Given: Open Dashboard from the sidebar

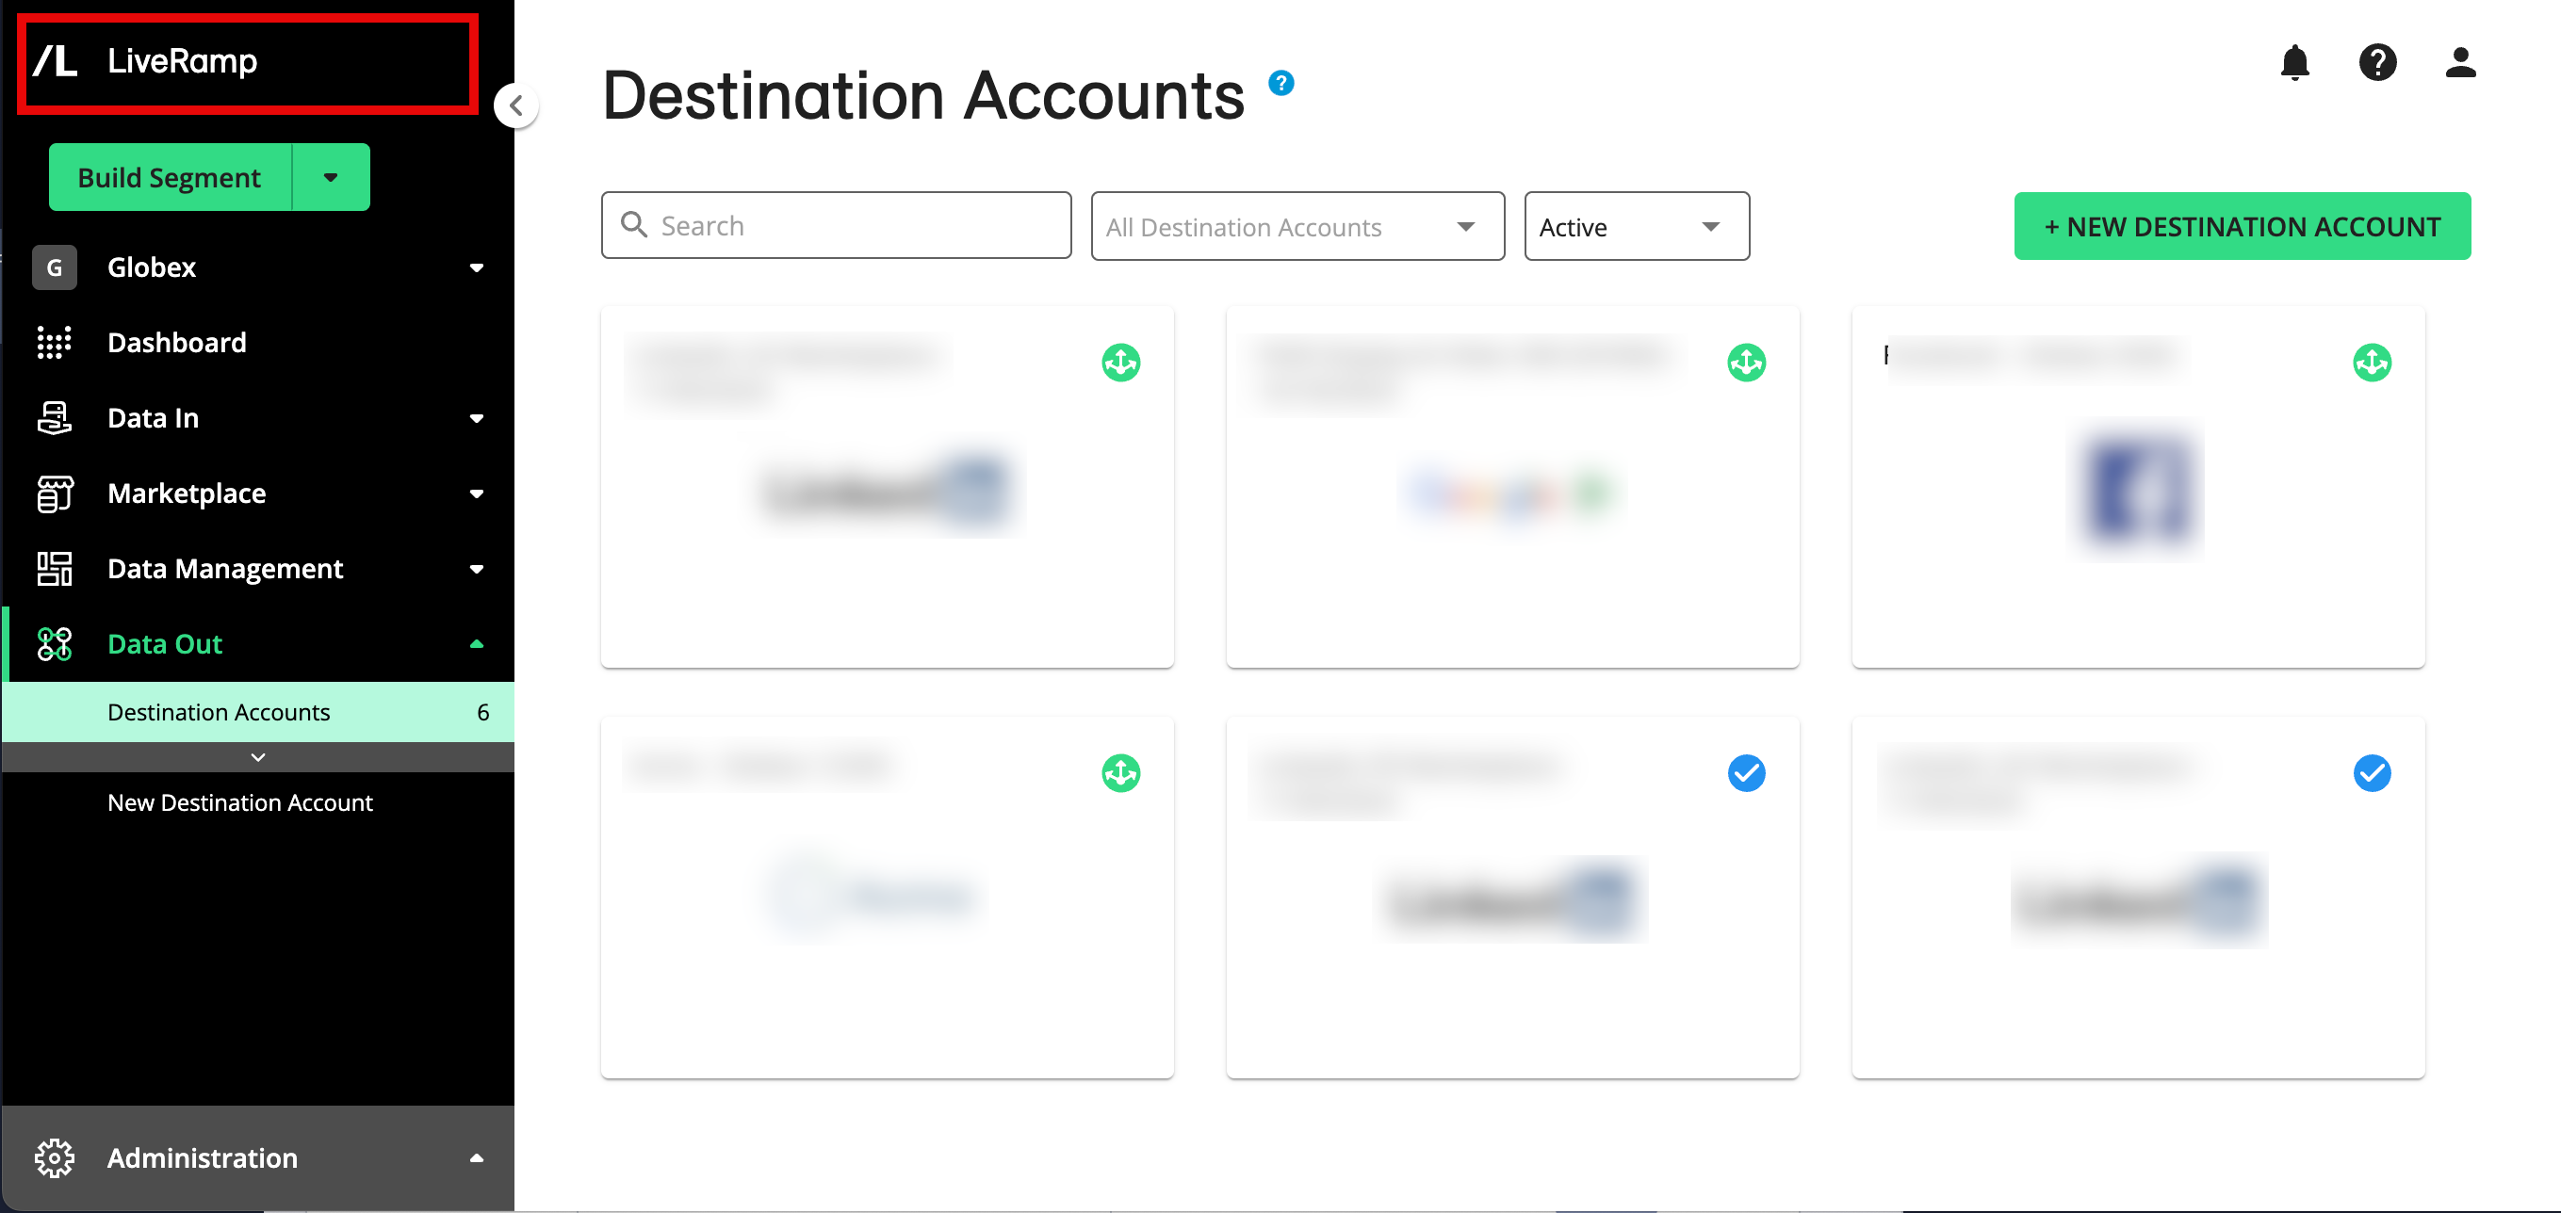Looking at the screenshot, I should (177, 343).
